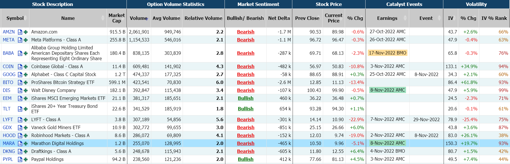Click the 2,061,901 volume value

139,32
